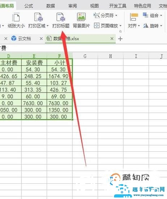This screenshot has width=167, height=199.
Task: Click the 组合 group objects icon
Action: (146, 15)
